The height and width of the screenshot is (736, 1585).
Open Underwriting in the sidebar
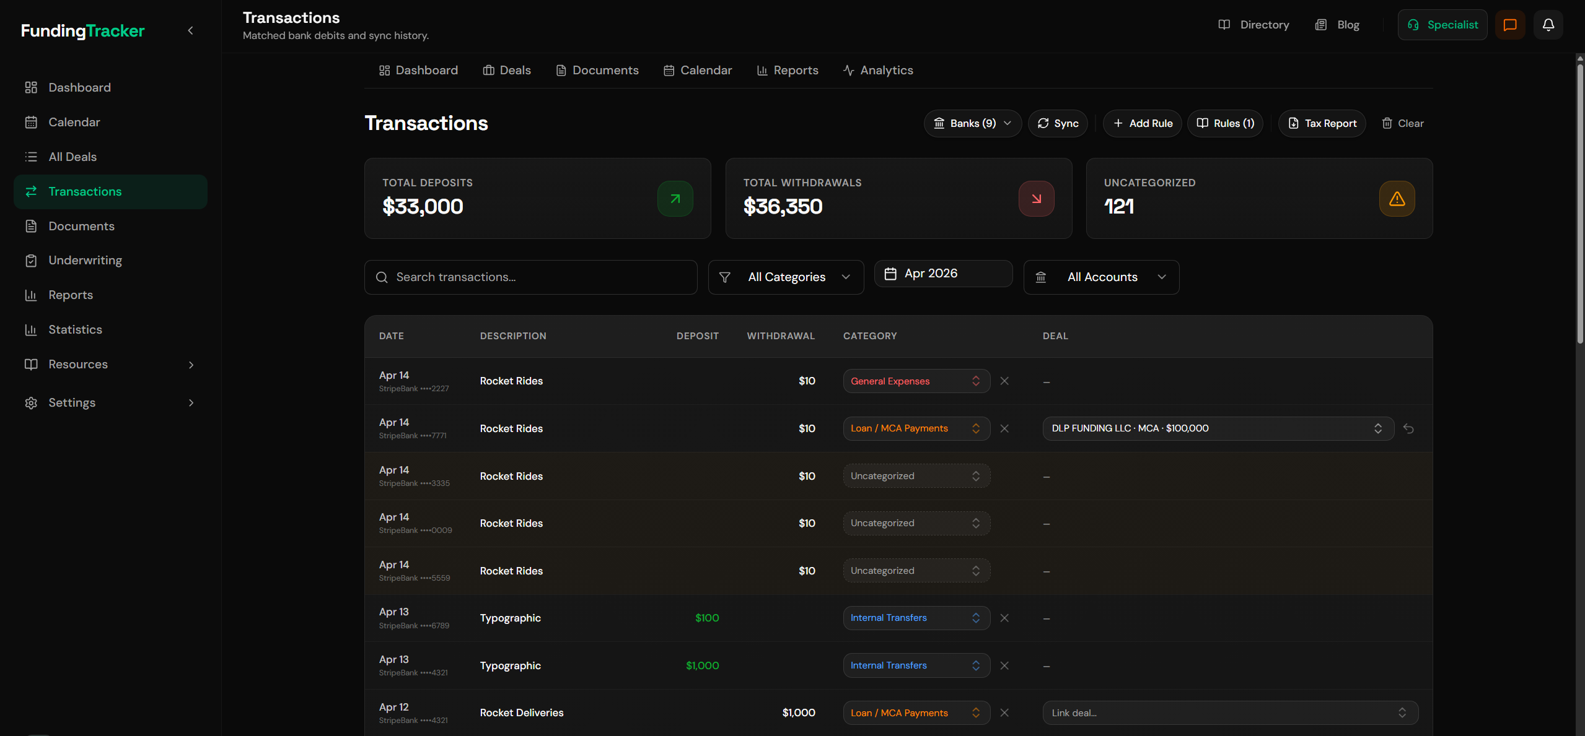(86, 261)
